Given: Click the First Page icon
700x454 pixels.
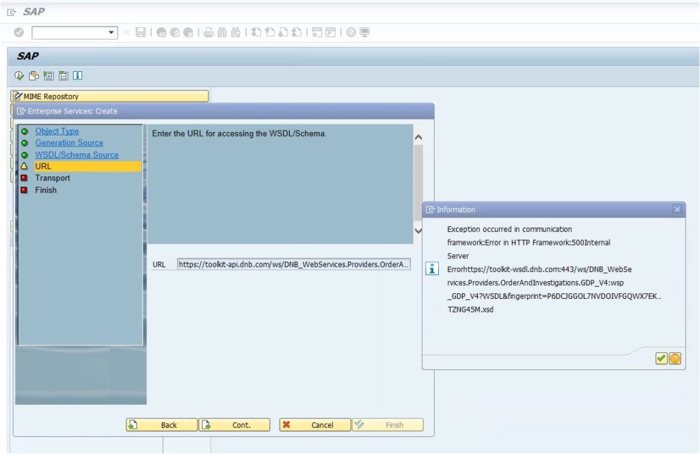Looking at the screenshot, I should click(x=256, y=32).
